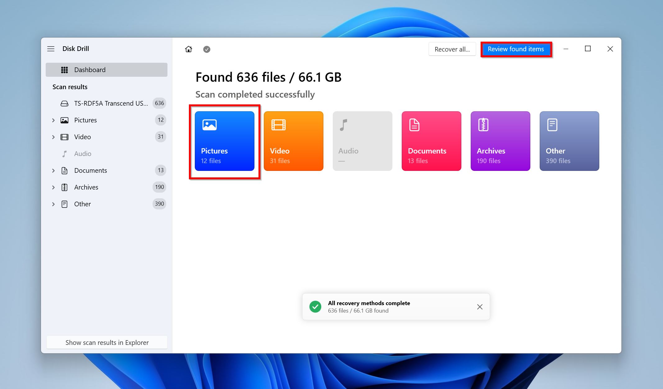The image size is (663, 389).
Task: Expand the Other category in the sidebar
Action: point(53,204)
